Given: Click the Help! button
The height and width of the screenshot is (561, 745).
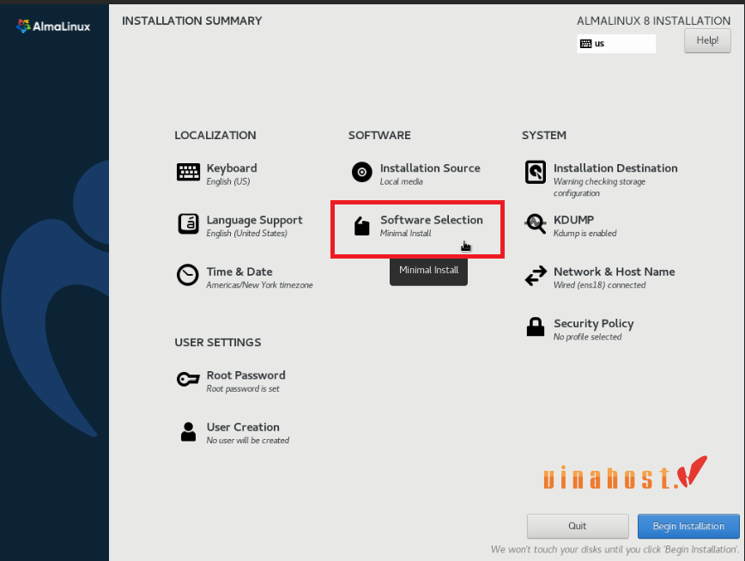Looking at the screenshot, I should [707, 41].
